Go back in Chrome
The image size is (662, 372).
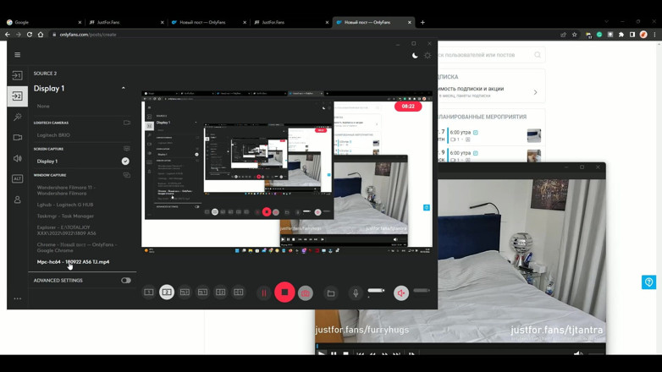pos(8,35)
